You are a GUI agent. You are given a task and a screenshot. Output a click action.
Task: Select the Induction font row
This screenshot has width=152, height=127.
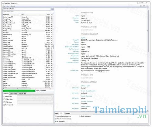point(27,33)
